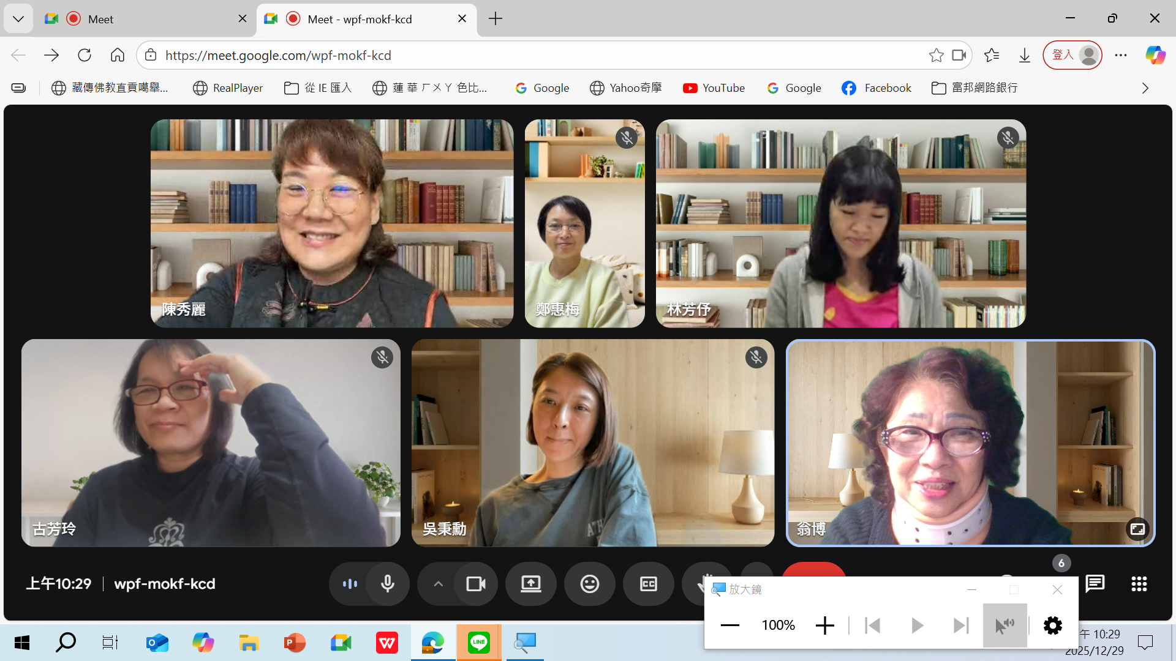Click the Copilot icon in browser toolbar
Viewport: 1176px width, 661px height.
1155,55
